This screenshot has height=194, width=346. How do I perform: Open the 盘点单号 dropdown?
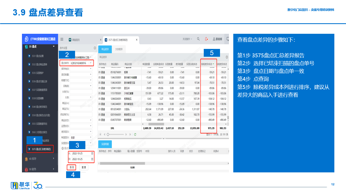tap(90, 63)
